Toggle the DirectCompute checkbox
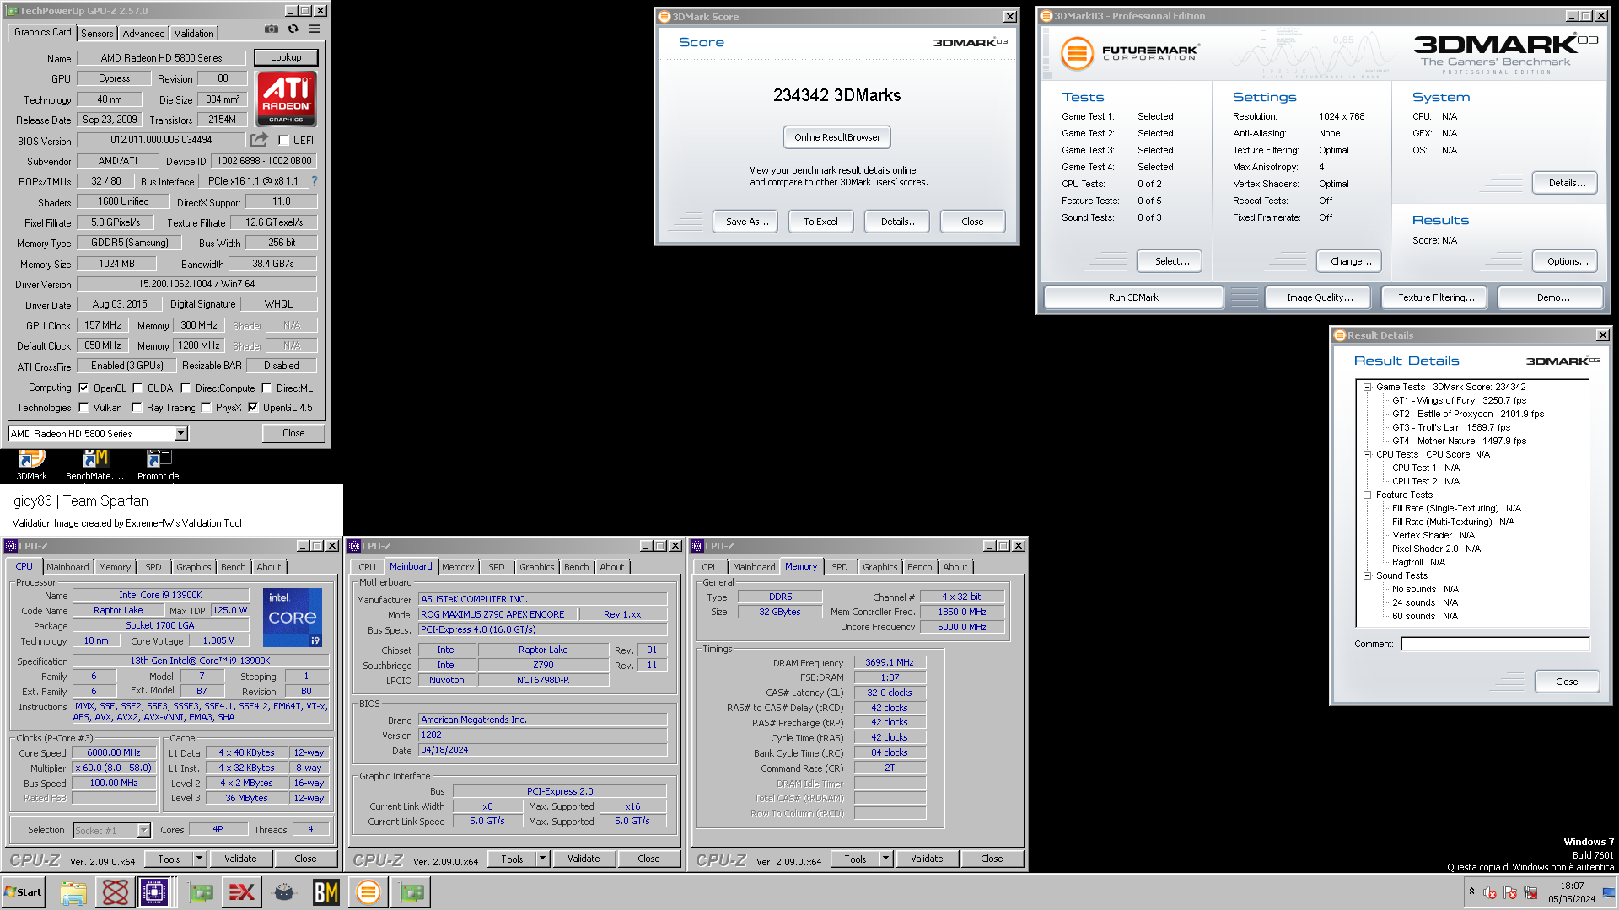This screenshot has width=1619, height=910. click(186, 388)
